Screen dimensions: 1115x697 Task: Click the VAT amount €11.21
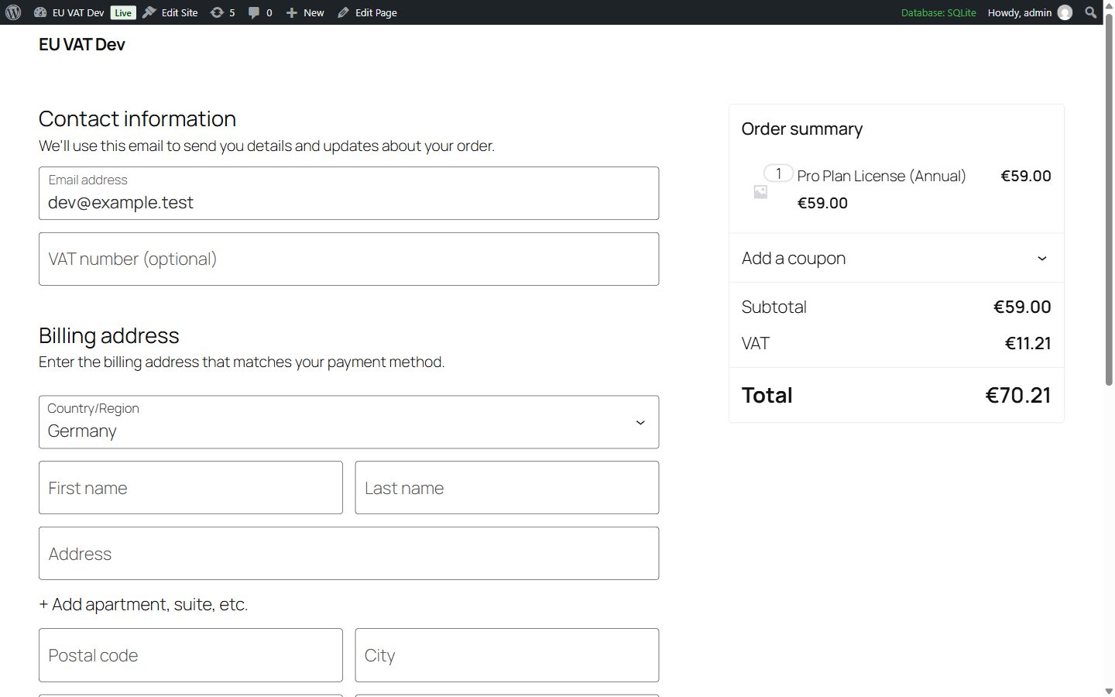click(1028, 343)
